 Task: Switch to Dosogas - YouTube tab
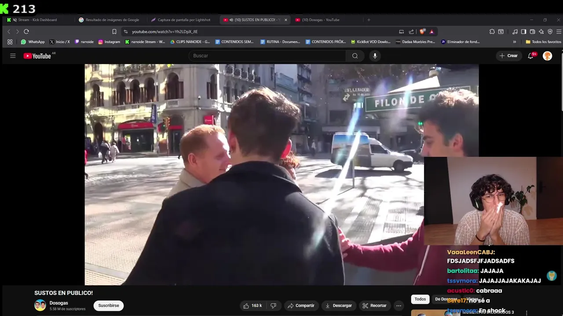(x=321, y=20)
